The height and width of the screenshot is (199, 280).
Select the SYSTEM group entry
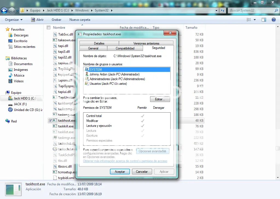coord(127,70)
